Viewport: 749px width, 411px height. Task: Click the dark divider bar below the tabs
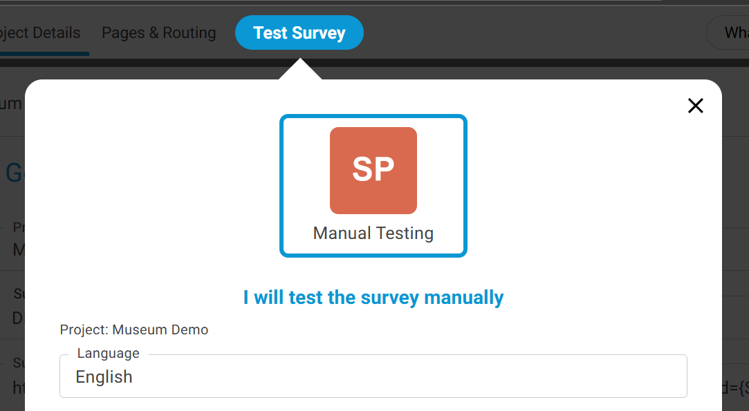484,63
